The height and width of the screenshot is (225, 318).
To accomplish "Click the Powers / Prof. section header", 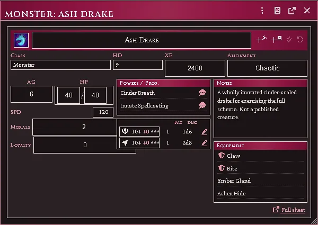I will (163, 83).
